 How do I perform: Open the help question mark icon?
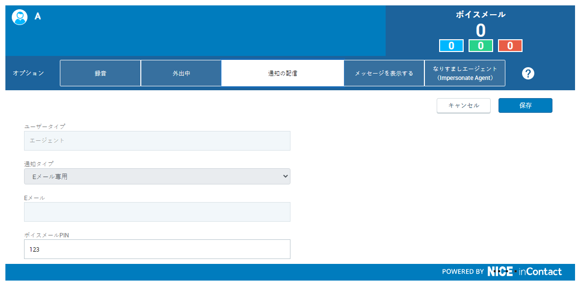[528, 74]
